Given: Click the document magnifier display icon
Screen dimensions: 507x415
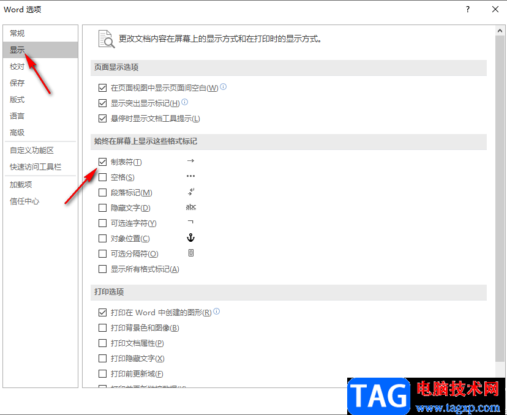Looking at the screenshot, I should (107, 39).
